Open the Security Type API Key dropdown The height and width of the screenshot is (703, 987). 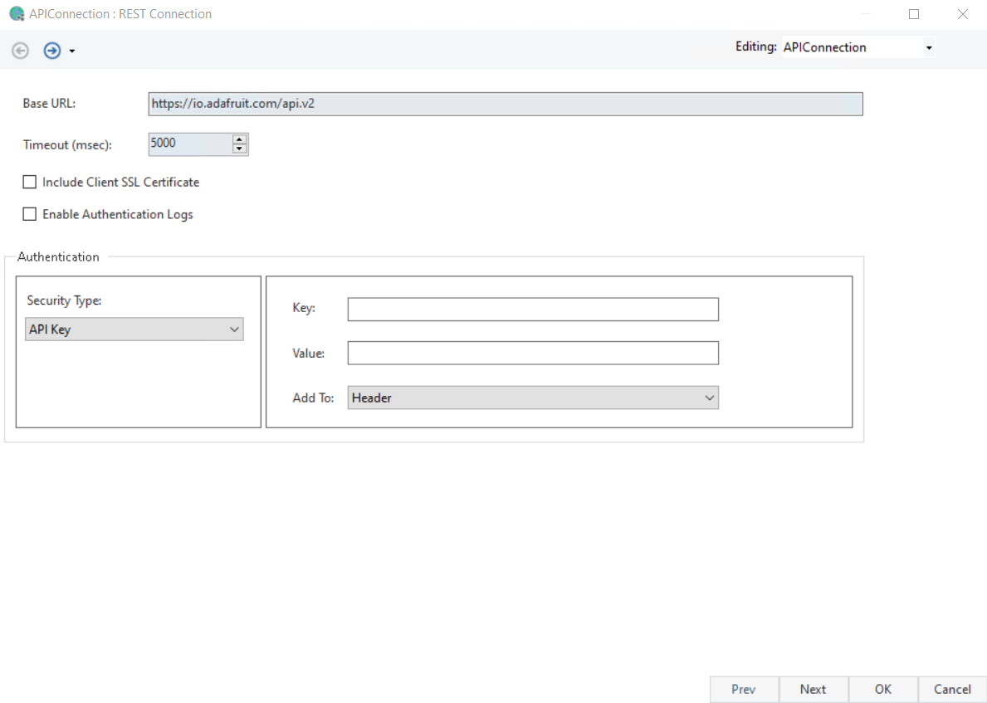click(x=134, y=330)
